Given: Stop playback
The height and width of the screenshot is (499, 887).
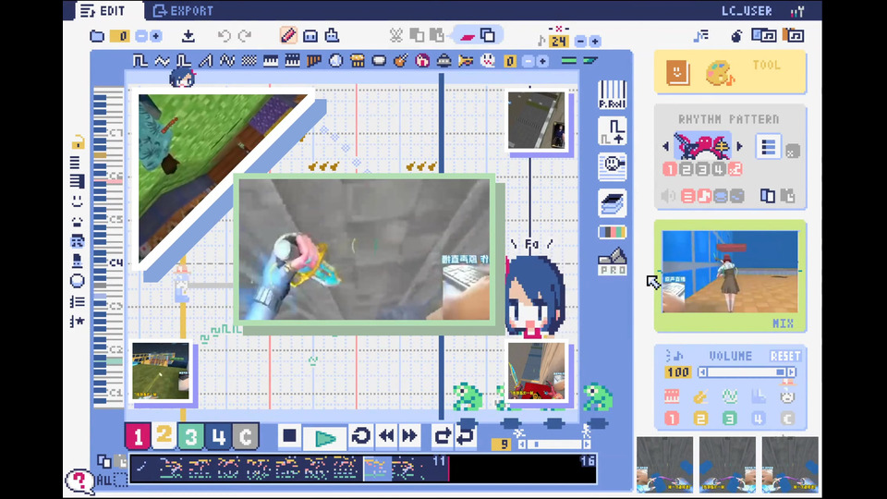Looking at the screenshot, I should tap(289, 436).
